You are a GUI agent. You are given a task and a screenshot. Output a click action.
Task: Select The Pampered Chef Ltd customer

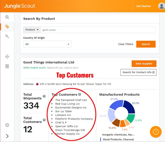coord(71,100)
